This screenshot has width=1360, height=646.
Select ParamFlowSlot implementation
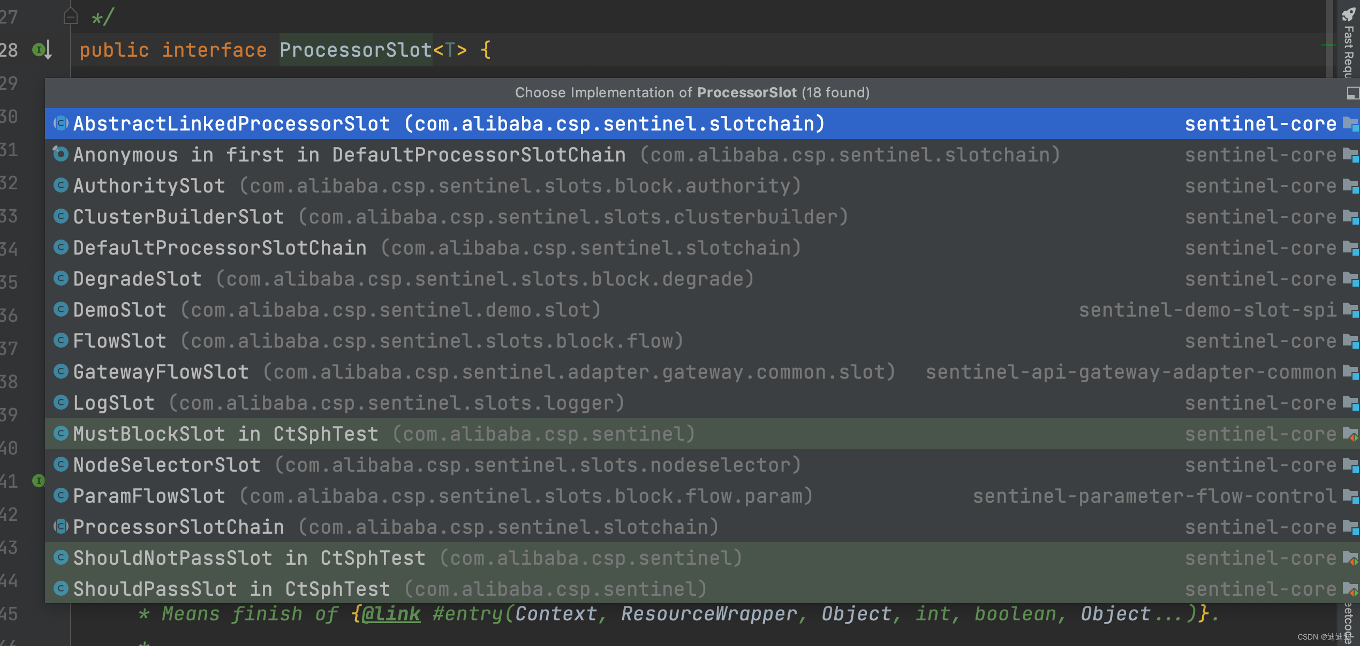(x=702, y=496)
